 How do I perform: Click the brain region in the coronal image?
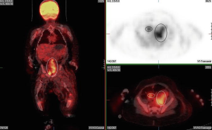pos(52,9)
